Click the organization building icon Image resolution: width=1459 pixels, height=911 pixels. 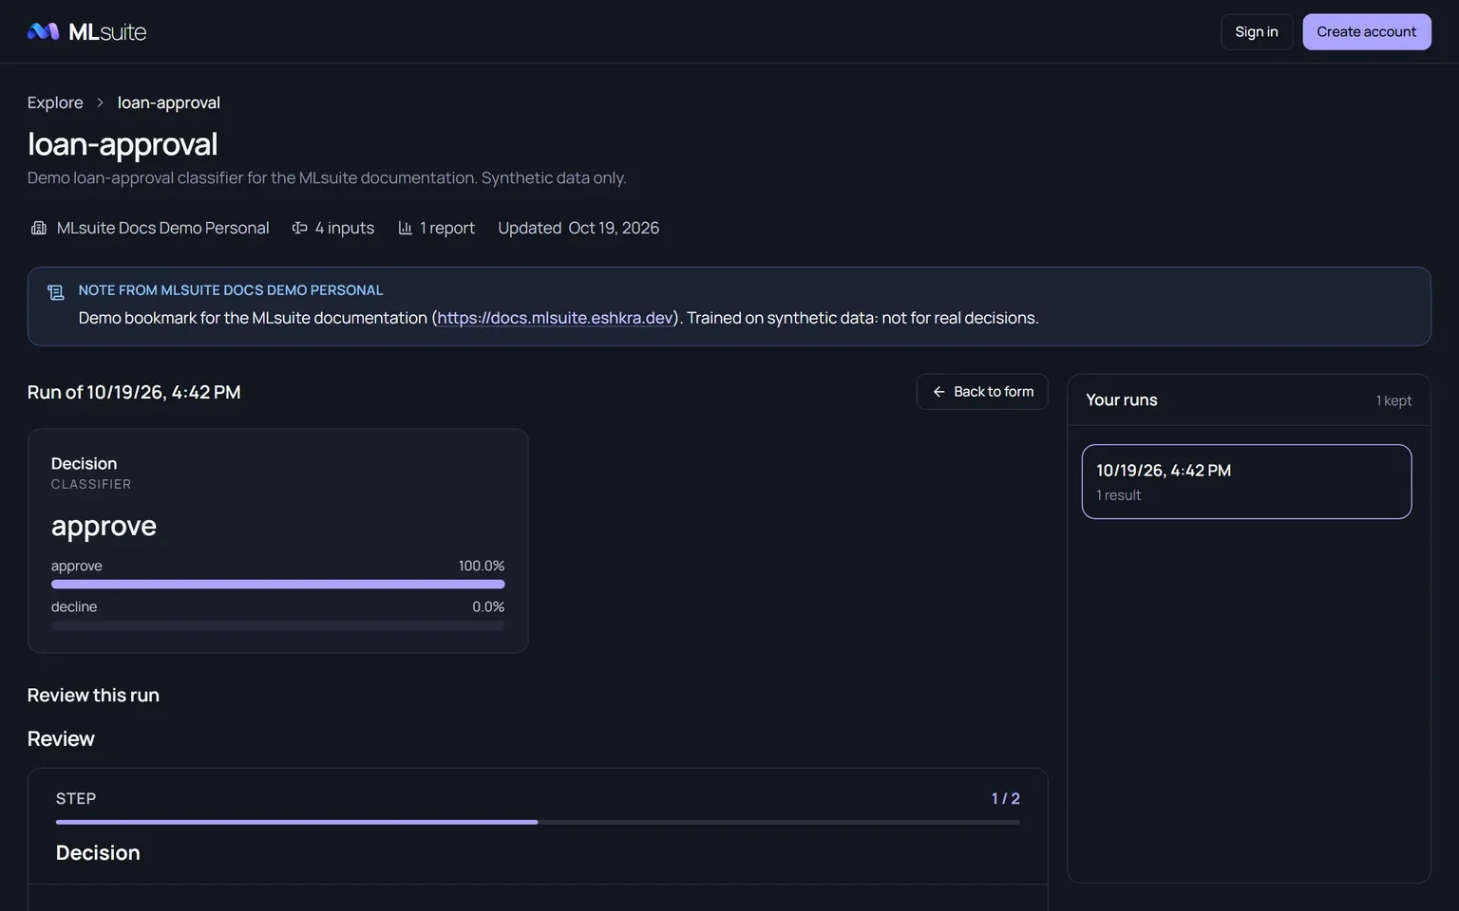(x=39, y=228)
